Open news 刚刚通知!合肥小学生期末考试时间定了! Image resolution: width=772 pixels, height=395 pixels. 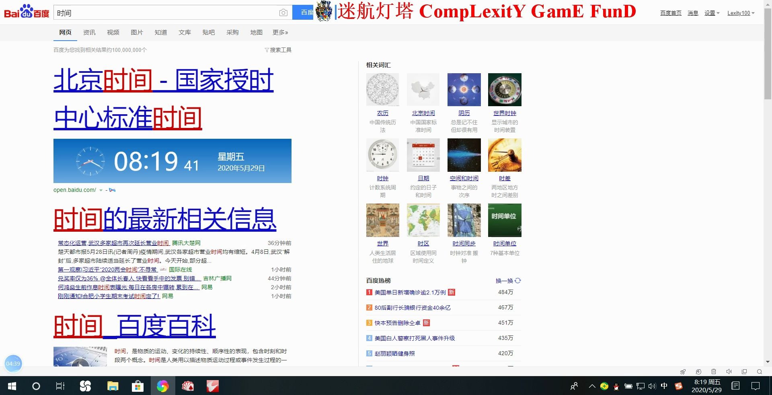109,296
